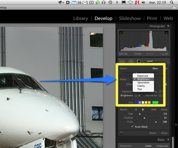Click the Flow value 100

coord(165,122)
